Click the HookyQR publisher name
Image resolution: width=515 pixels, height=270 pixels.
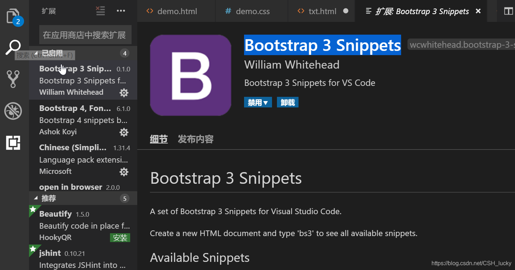56,237
